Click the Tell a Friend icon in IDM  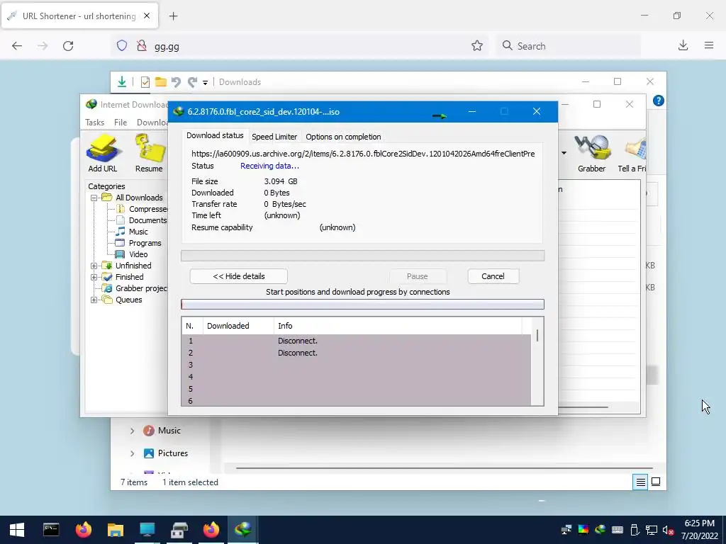pyautogui.click(x=632, y=153)
